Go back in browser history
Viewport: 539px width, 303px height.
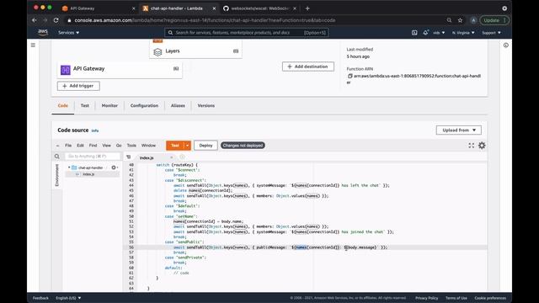click(x=35, y=20)
